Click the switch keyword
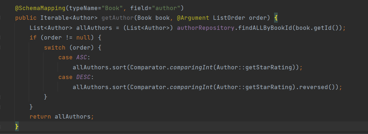 coord(55,47)
